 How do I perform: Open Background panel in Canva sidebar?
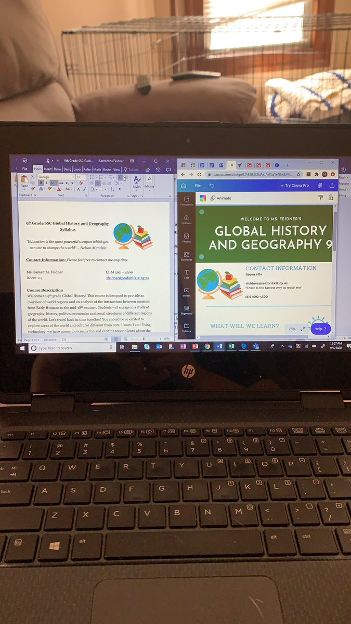(x=186, y=310)
